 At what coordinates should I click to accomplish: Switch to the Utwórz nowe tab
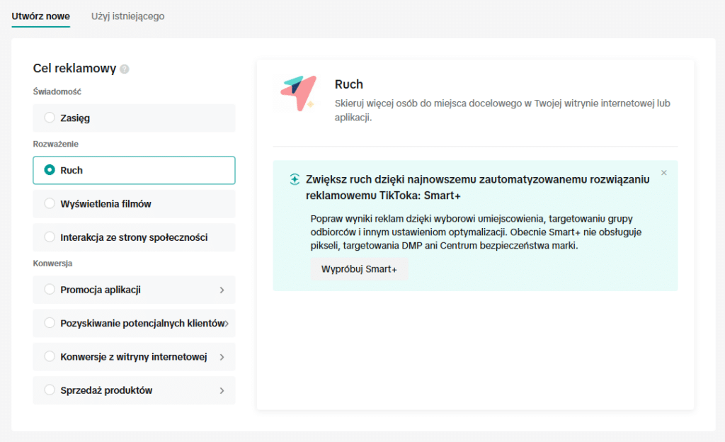point(40,16)
